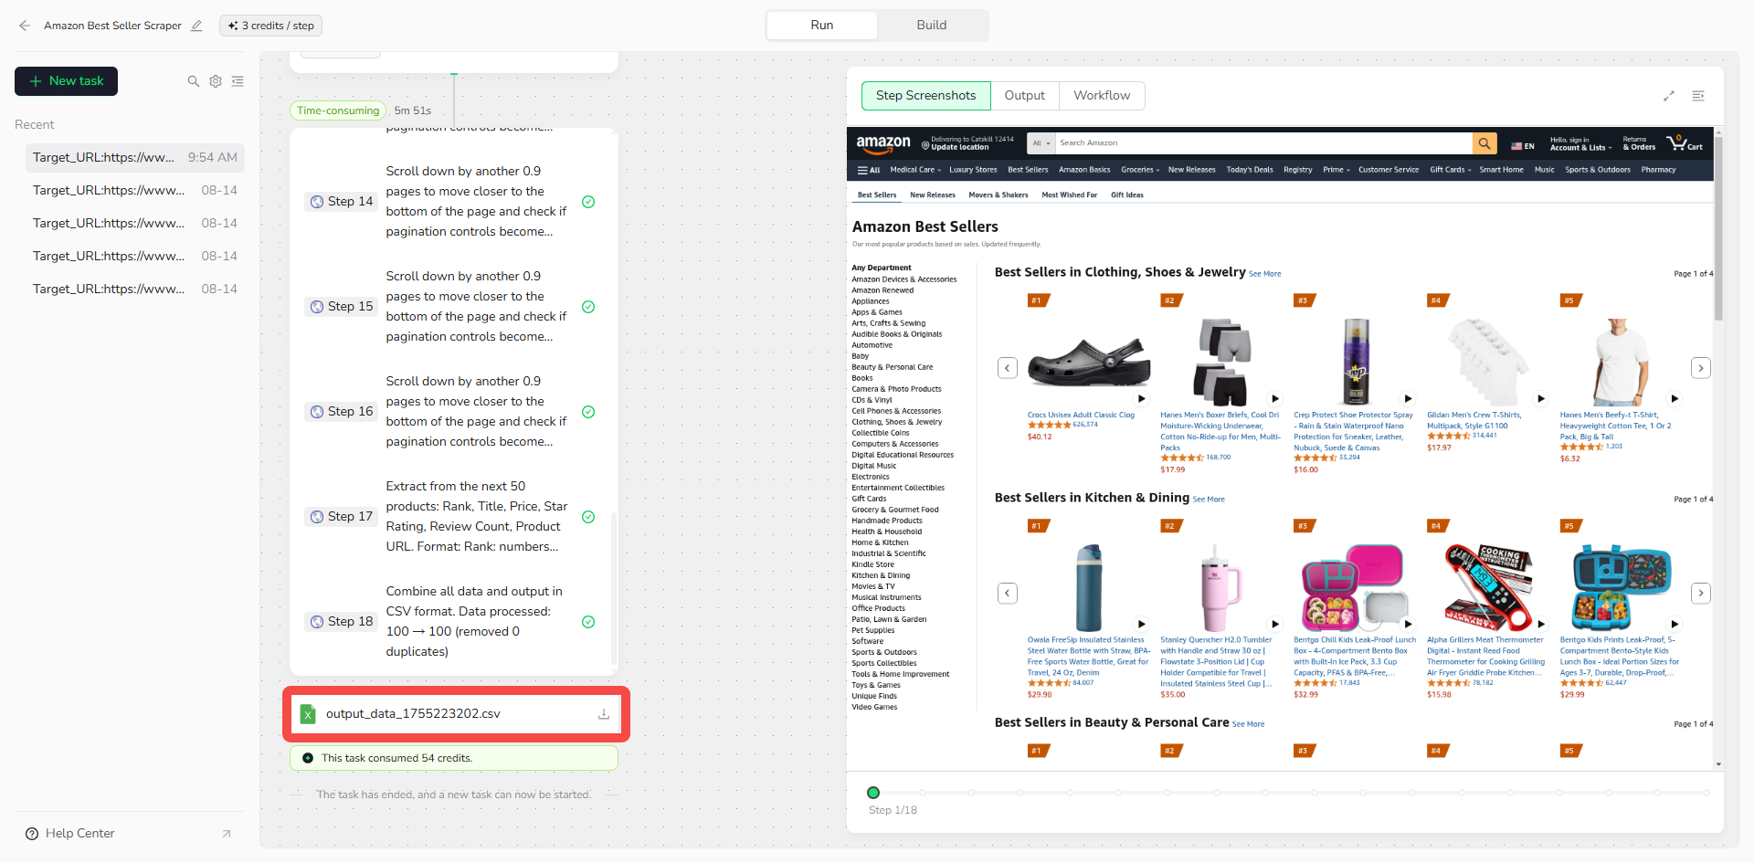This screenshot has width=1754, height=863.
Task: Jump to the last step slider marker
Action: [1706, 793]
